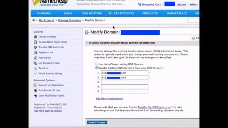The height and width of the screenshot is (128, 228).
Task: Open Domain Name Server Setup link
Action: [x=53, y=42]
